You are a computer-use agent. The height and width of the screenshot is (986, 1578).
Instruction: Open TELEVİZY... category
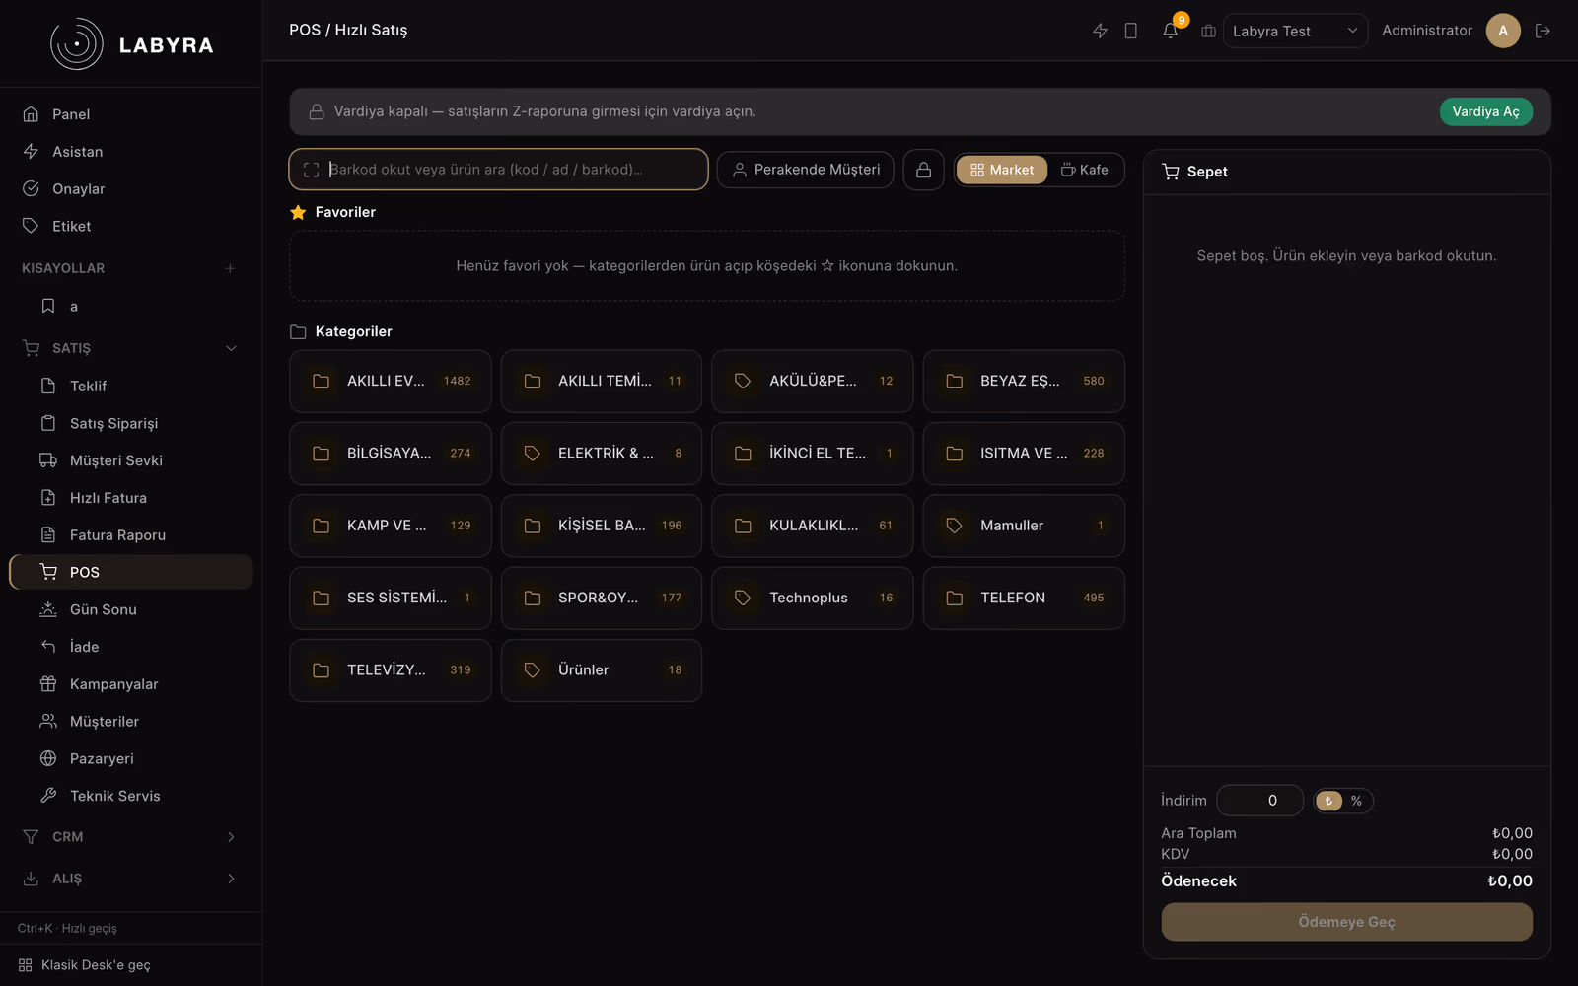coord(391,670)
